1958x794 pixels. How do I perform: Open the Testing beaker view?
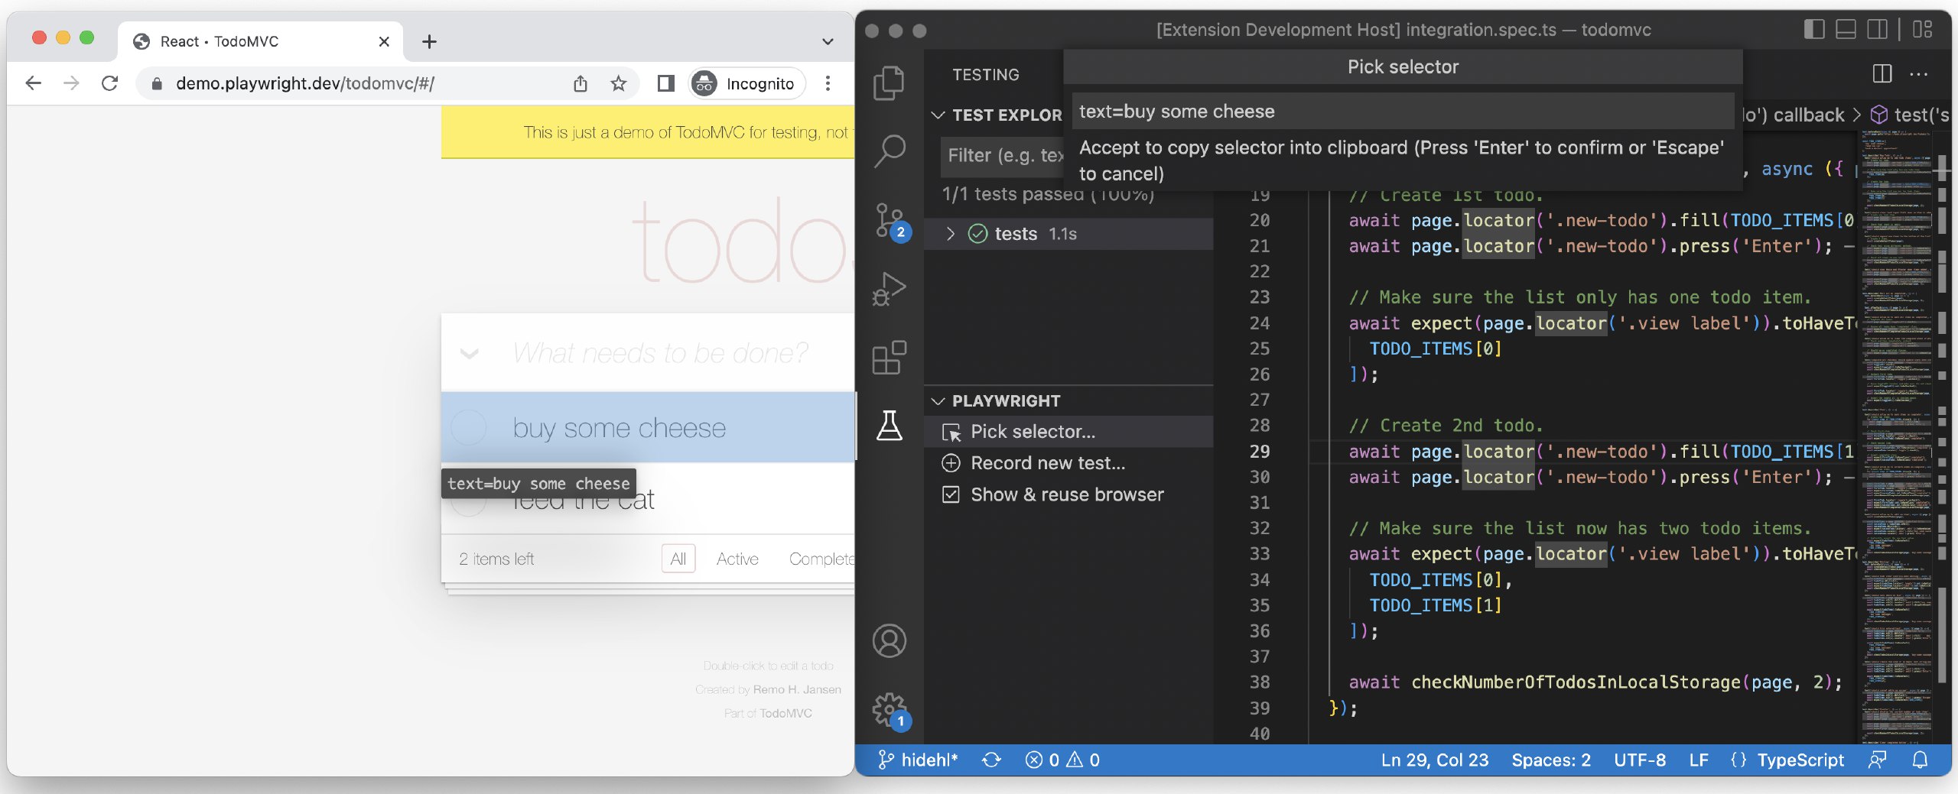pyautogui.click(x=889, y=426)
